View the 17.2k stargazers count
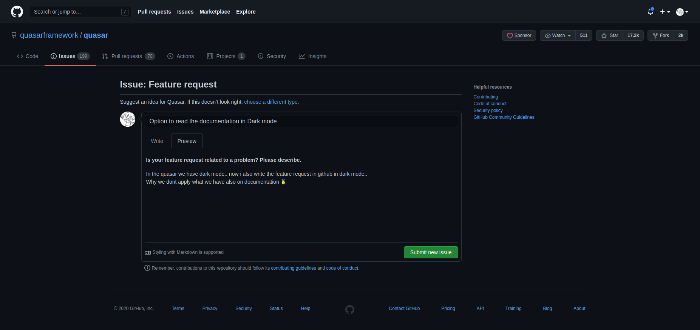Image resolution: width=700 pixels, height=330 pixels. point(633,35)
